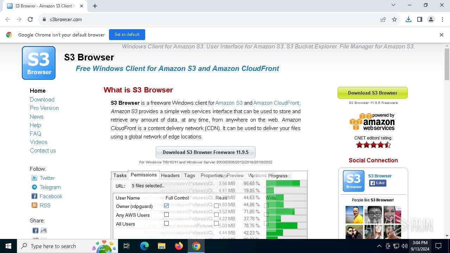This screenshot has width=450, height=253.
Task: Launch Microsoft Edge from the taskbar
Action: [x=144, y=246]
